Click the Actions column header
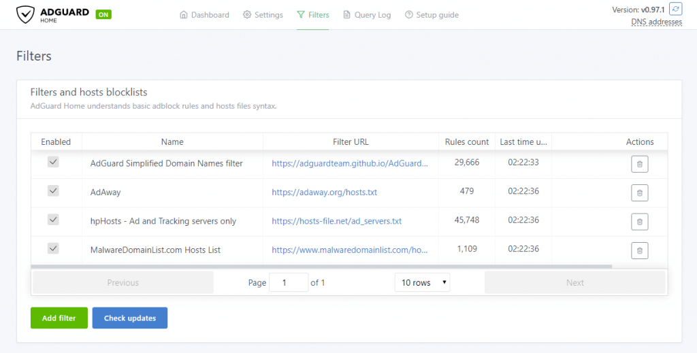This screenshot has width=697, height=353. [640, 142]
